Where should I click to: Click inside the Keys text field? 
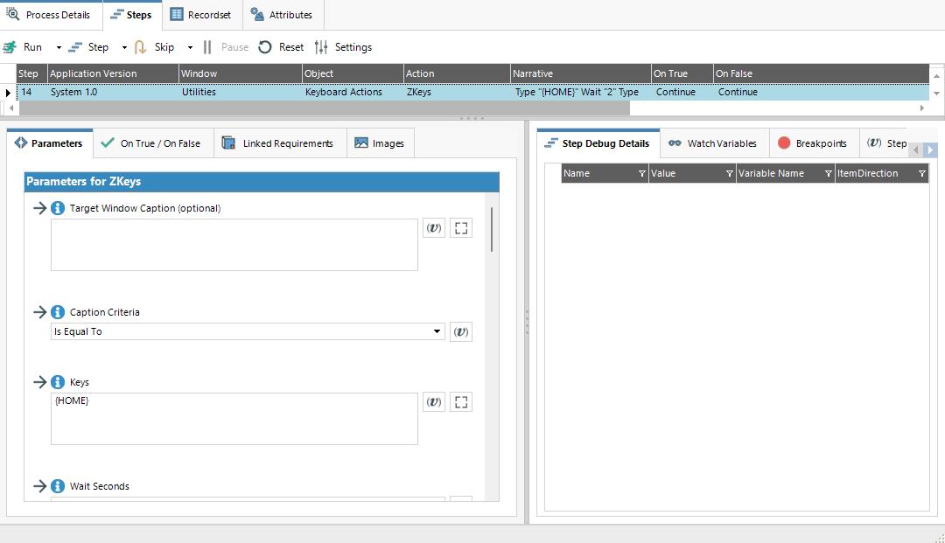(x=234, y=420)
